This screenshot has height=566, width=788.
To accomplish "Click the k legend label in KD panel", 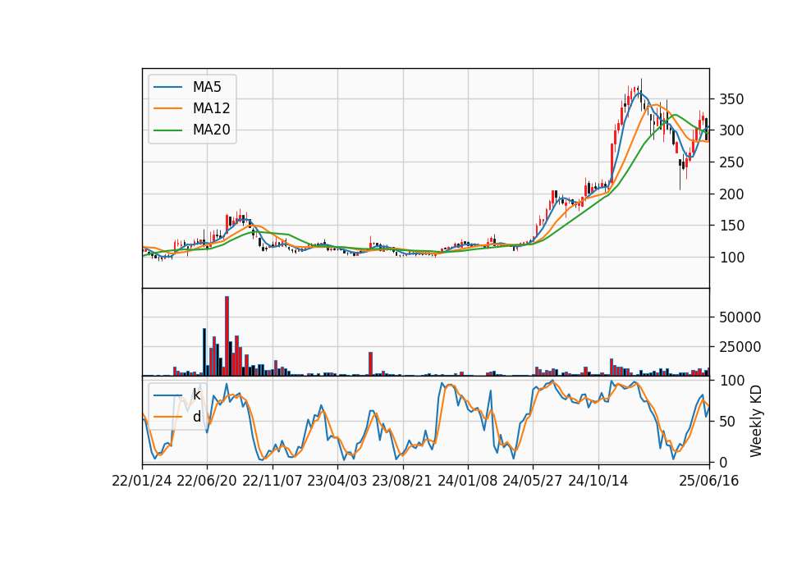I will click(x=196, y=395).
